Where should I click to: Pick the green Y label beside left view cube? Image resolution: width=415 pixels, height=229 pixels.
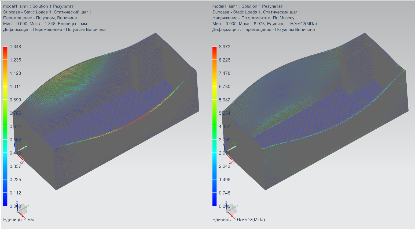pyautogui.click(x=28, y=206)
